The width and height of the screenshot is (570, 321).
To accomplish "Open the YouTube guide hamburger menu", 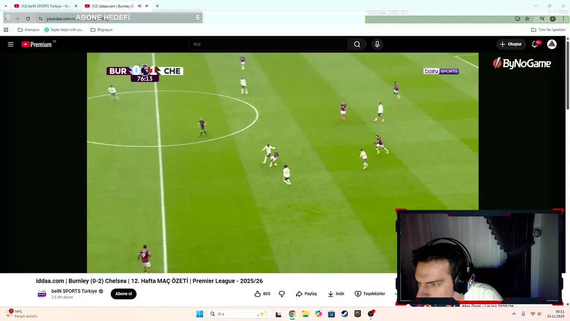I will pos(11,44).
